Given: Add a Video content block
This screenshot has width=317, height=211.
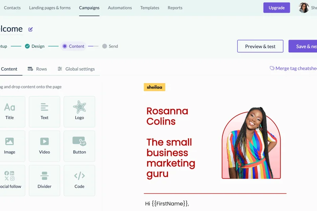Looking at the screenshot, I should [x=44, y=146].
